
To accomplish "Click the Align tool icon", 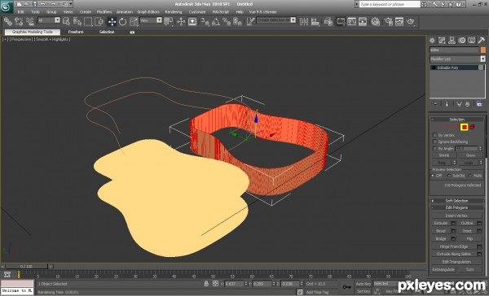I will coord(315,21).
